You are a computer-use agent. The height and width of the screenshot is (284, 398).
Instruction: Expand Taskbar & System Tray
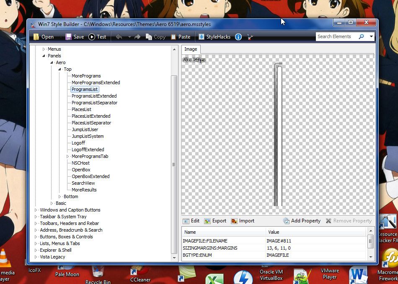tap(36, 217)
